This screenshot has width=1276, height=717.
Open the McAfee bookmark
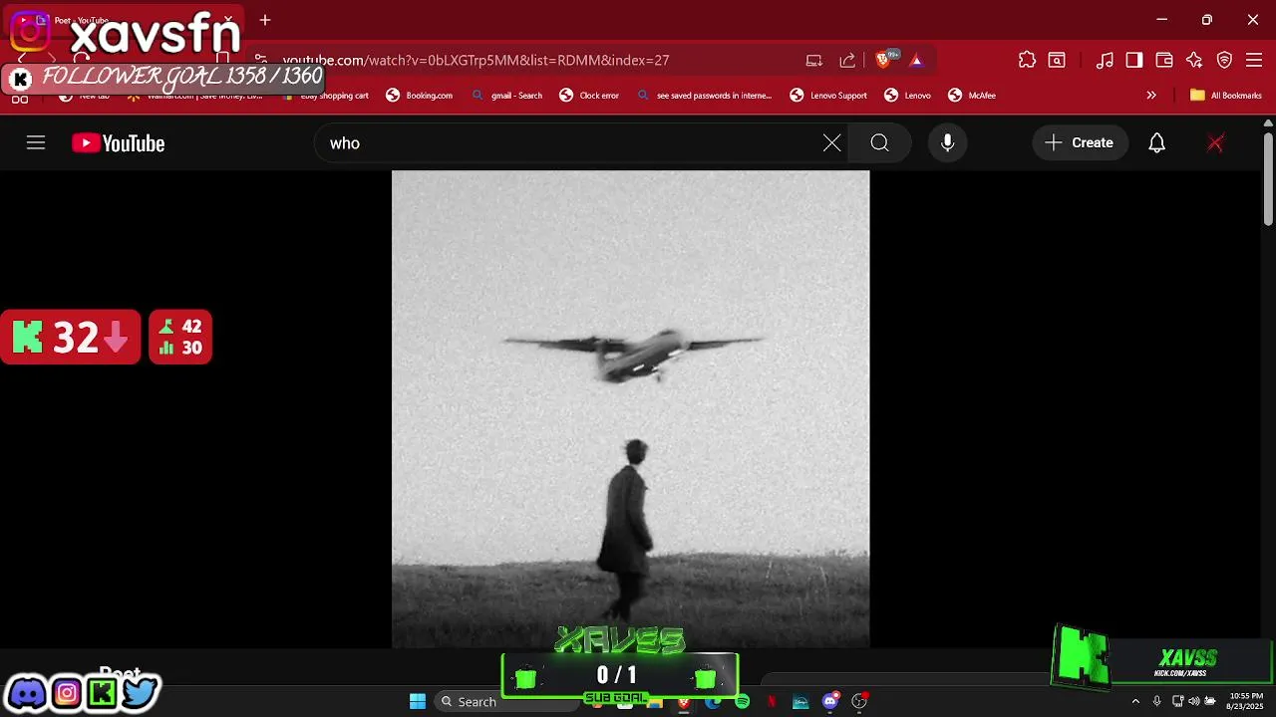972,96
